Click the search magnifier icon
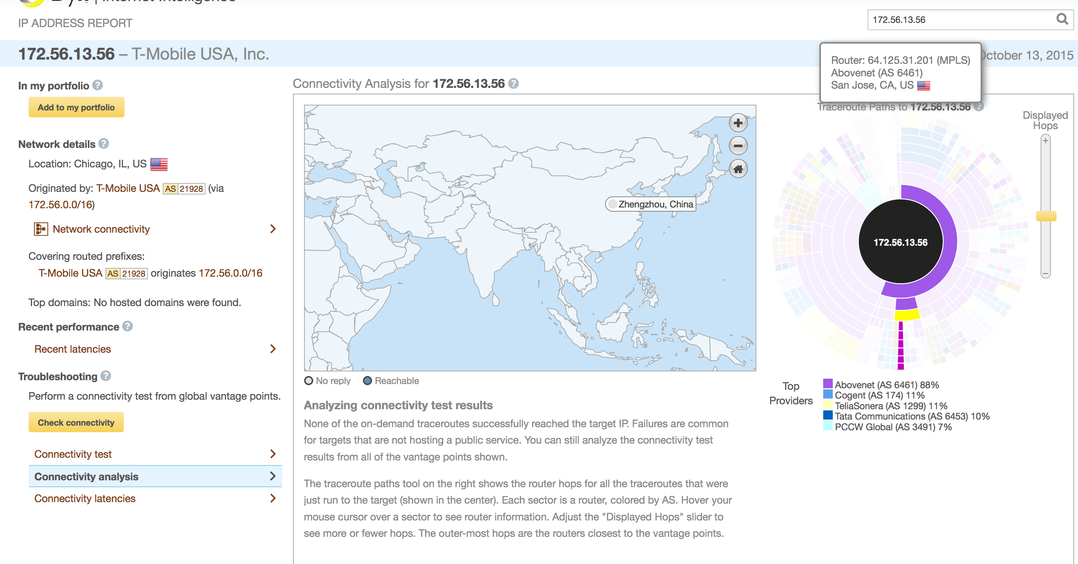The width and height of the screenshot is (1078, 564). coord(1062,19)
